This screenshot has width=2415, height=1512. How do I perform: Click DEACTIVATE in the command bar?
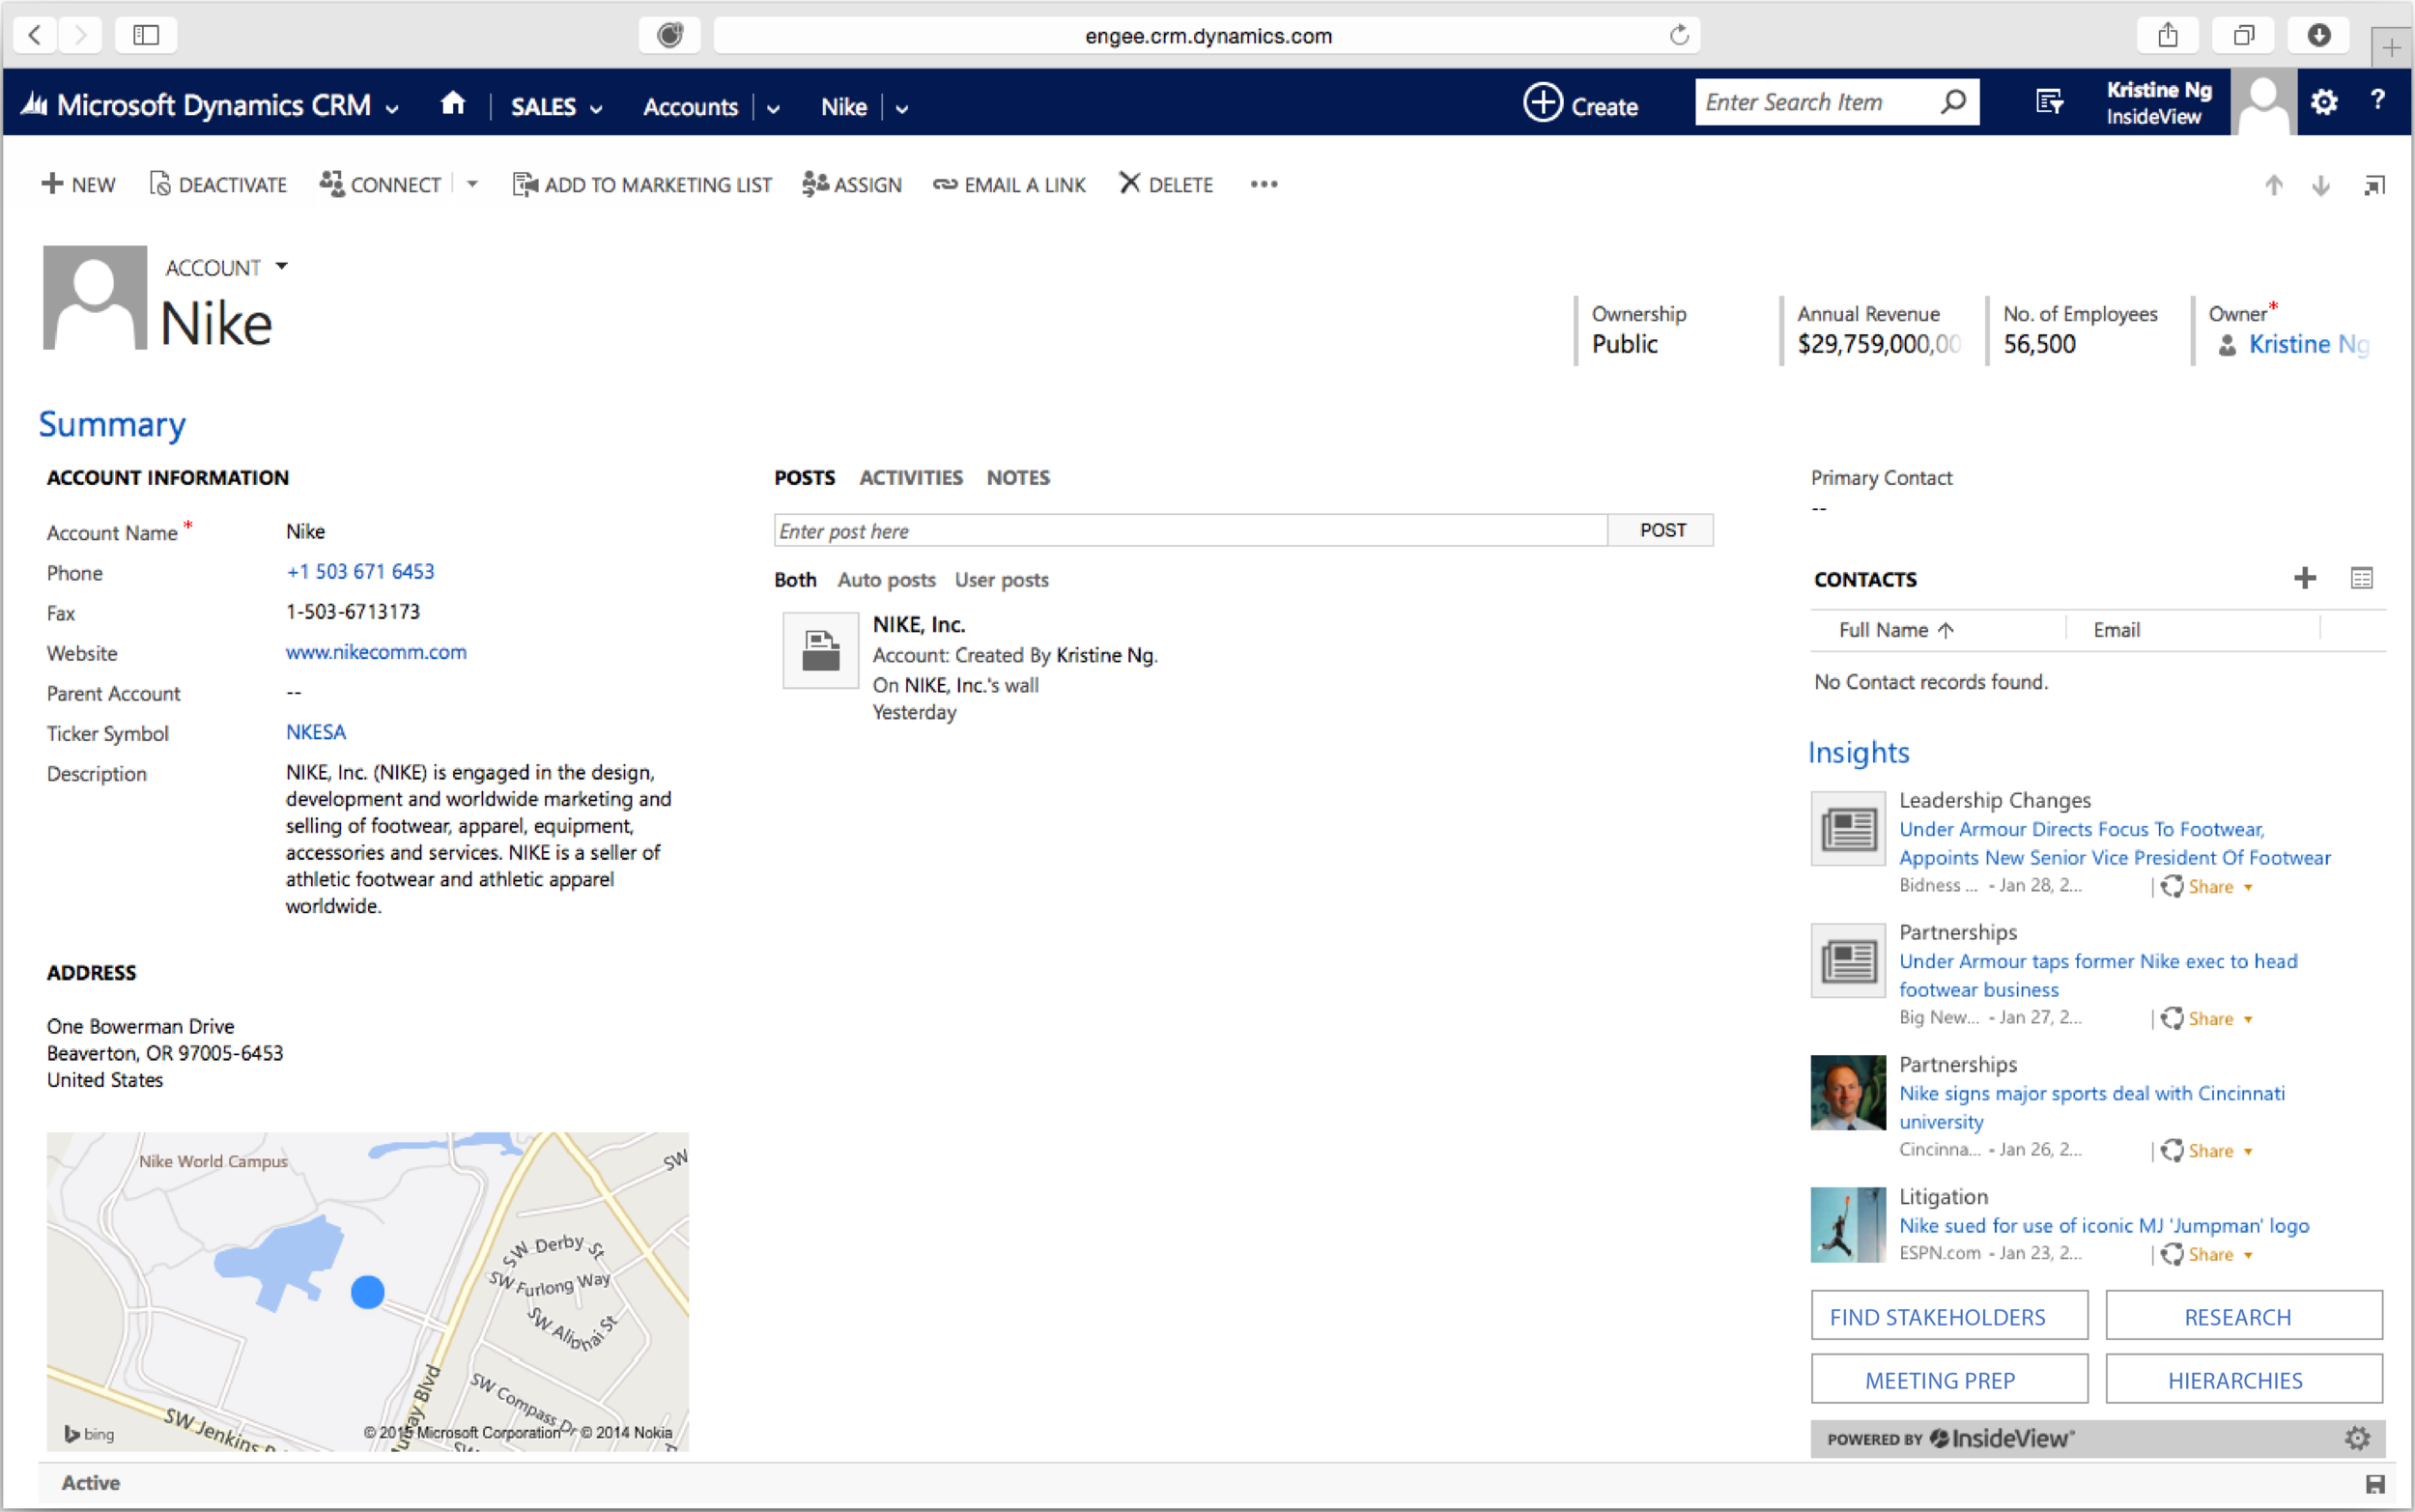[x=217, y=184]
